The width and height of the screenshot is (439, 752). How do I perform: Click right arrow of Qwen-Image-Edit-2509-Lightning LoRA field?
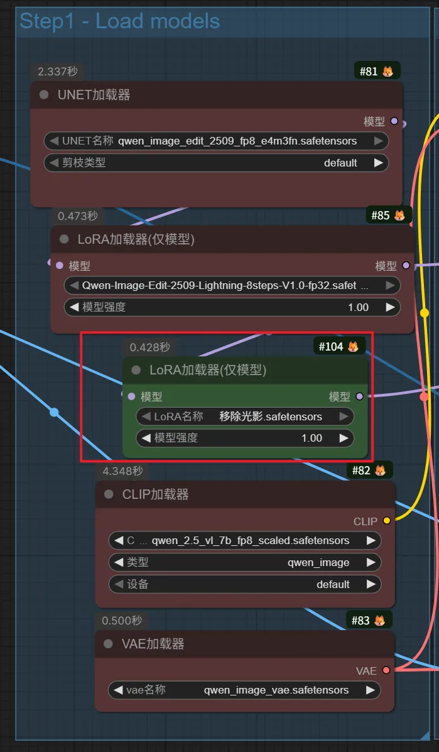pyautogui.click(x=390, y=286)
